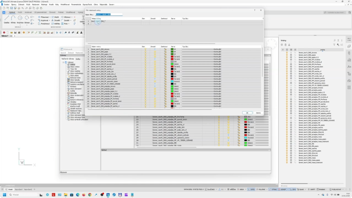
Task: Collapse the Výkres1 tree node
Action: (x=63, y=62)
